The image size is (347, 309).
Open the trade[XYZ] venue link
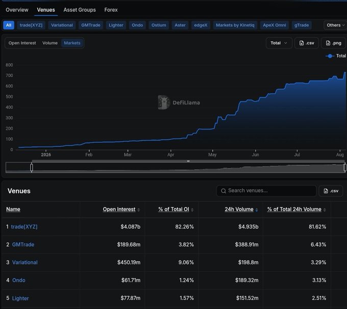pyautogui.click(x=24, y=227)
